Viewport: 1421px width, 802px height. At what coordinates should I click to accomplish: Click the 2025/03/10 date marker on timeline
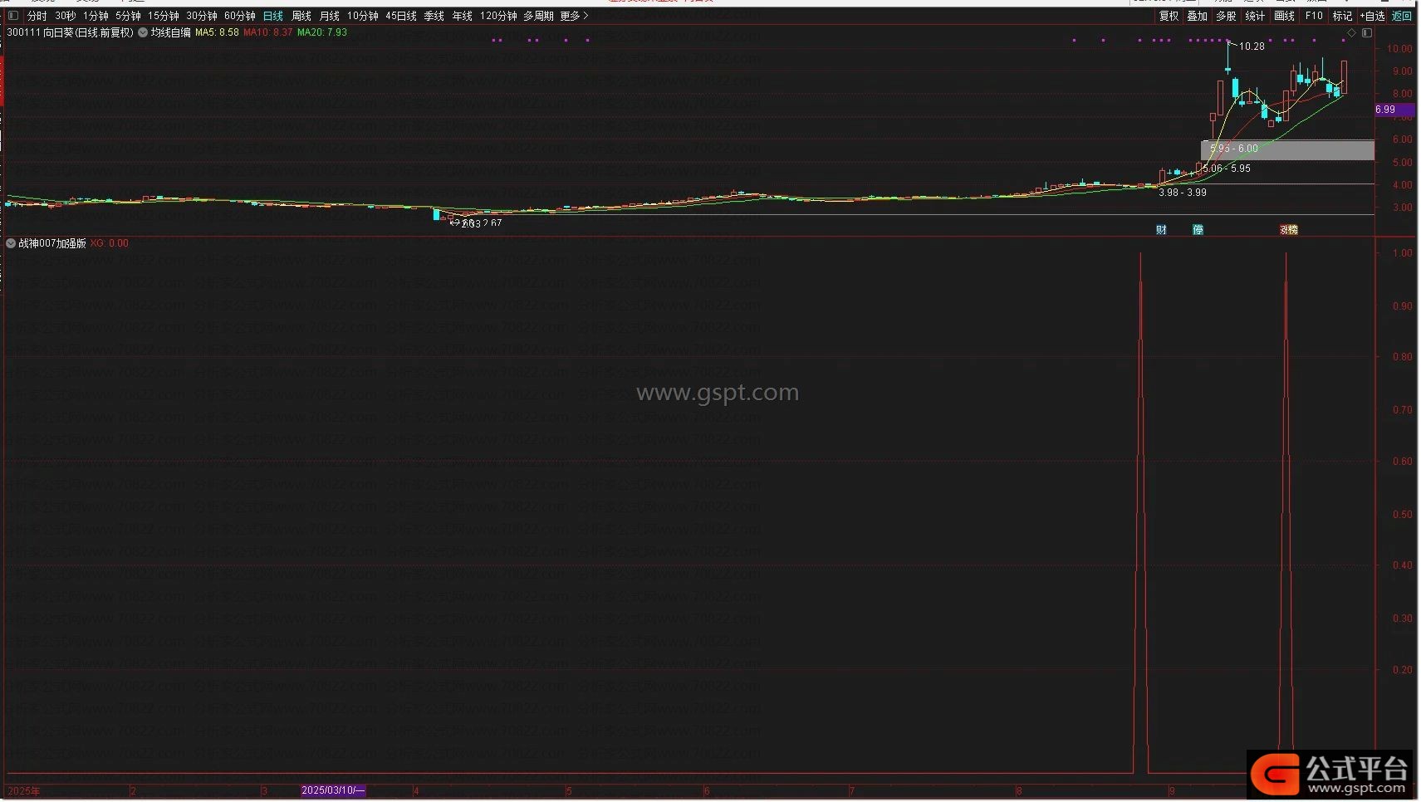[x=332, y=790]
